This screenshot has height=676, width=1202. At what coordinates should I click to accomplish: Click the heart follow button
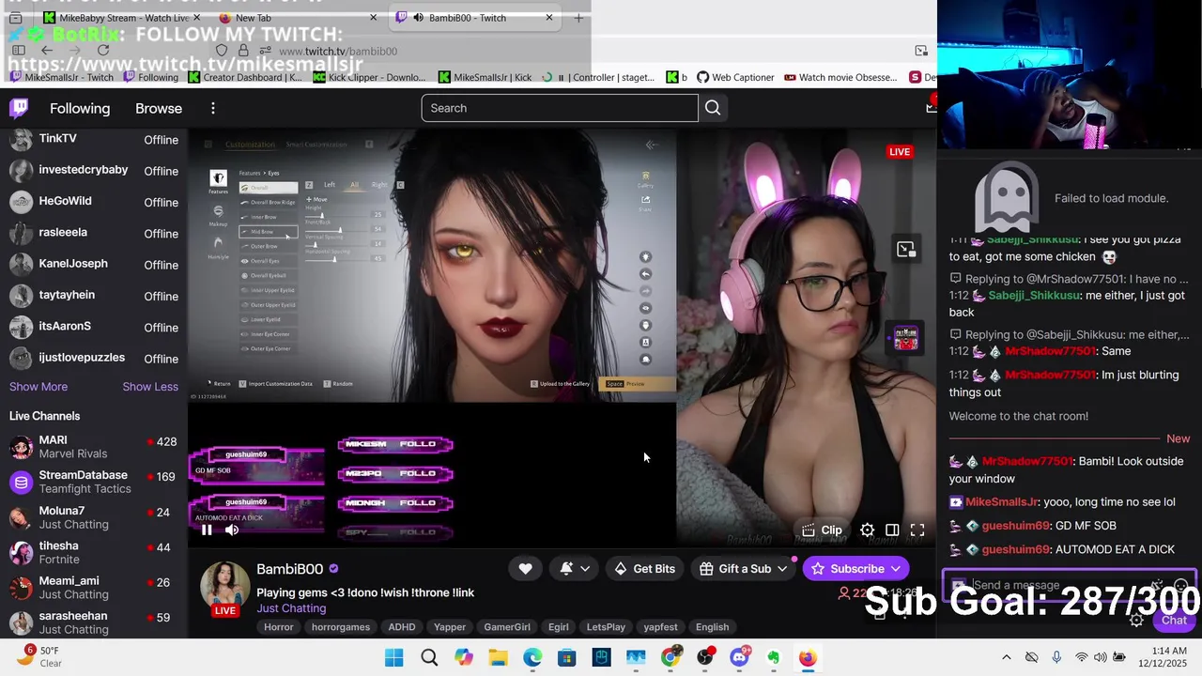pyautogui.click(x=525, y=568)
